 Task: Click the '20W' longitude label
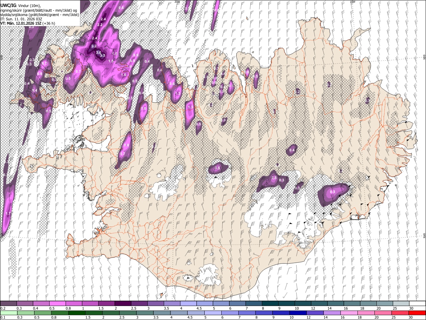177,2
